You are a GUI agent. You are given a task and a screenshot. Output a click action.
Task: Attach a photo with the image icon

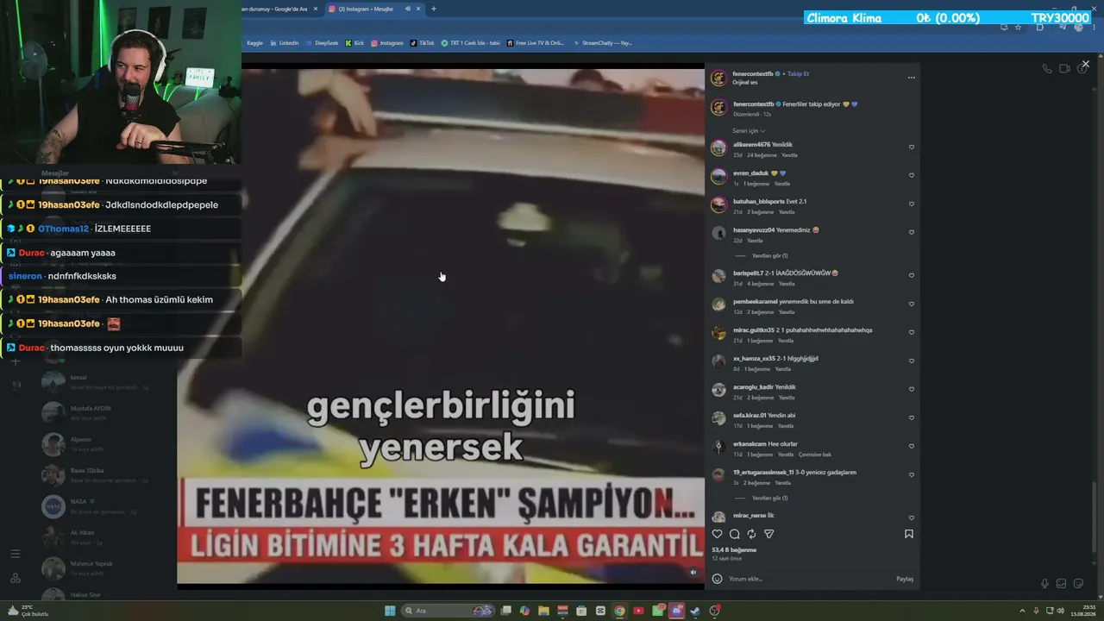click(x=1061, y=584)
